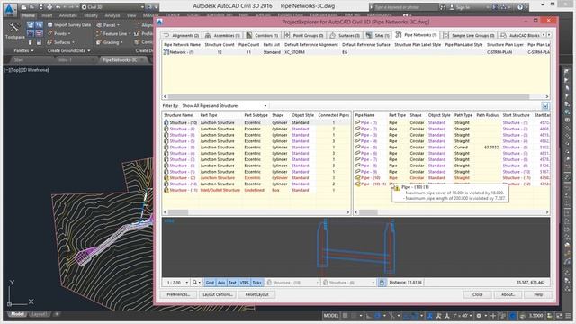This screenshot has width=576, height=324.
Task: Toggle the Ticks button
Action: [256, 283]
